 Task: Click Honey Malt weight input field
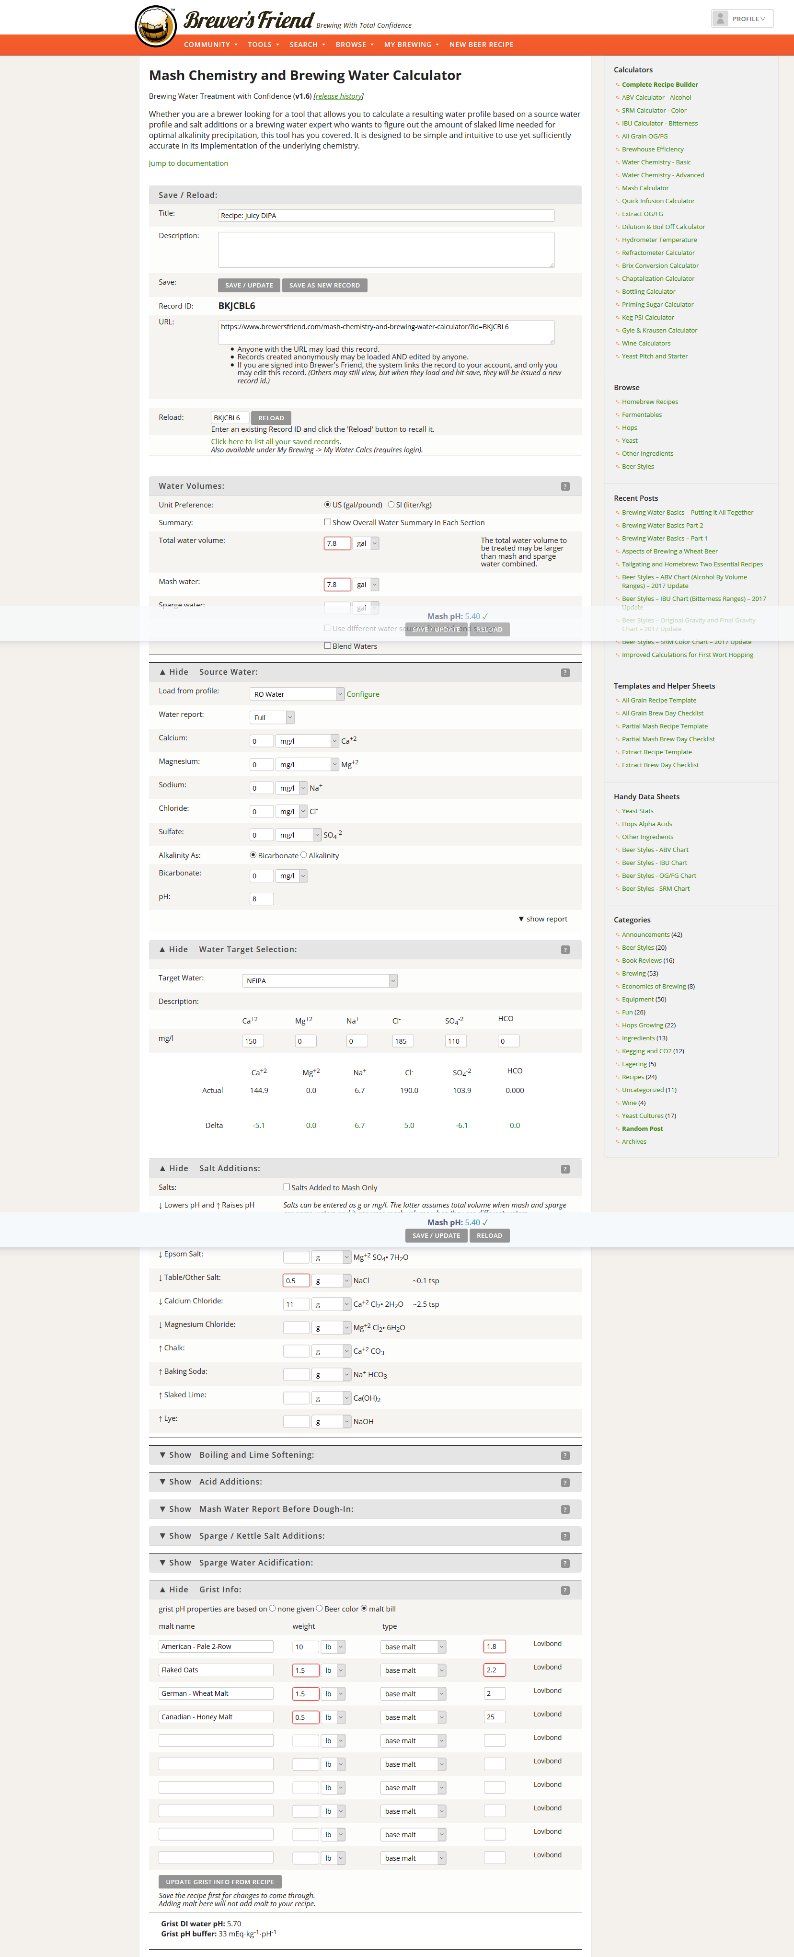pyautogui.click(x=305, y=1717)
